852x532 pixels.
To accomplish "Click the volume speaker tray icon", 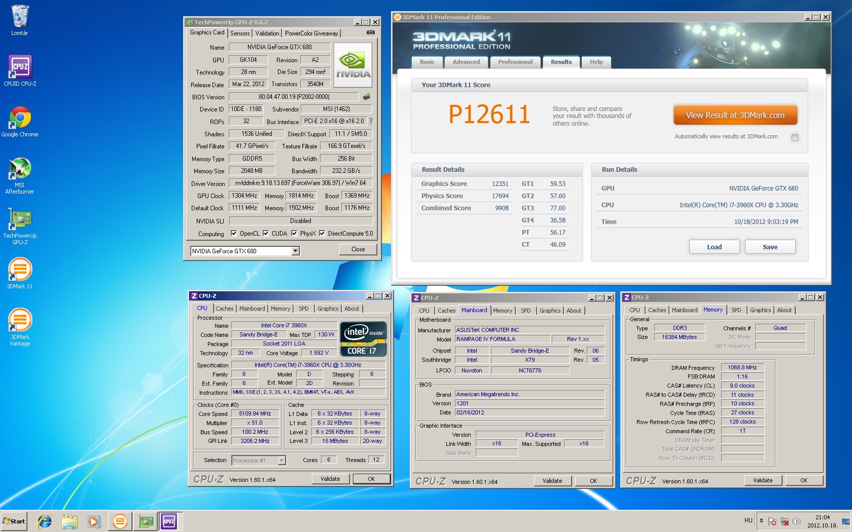I will 797,521.
